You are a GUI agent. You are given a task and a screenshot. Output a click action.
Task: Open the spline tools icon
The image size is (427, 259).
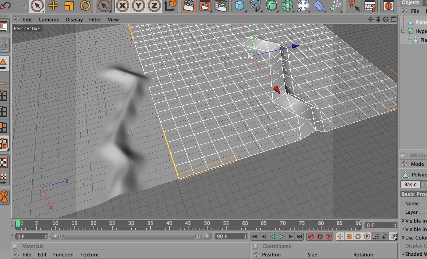(255, 6)
